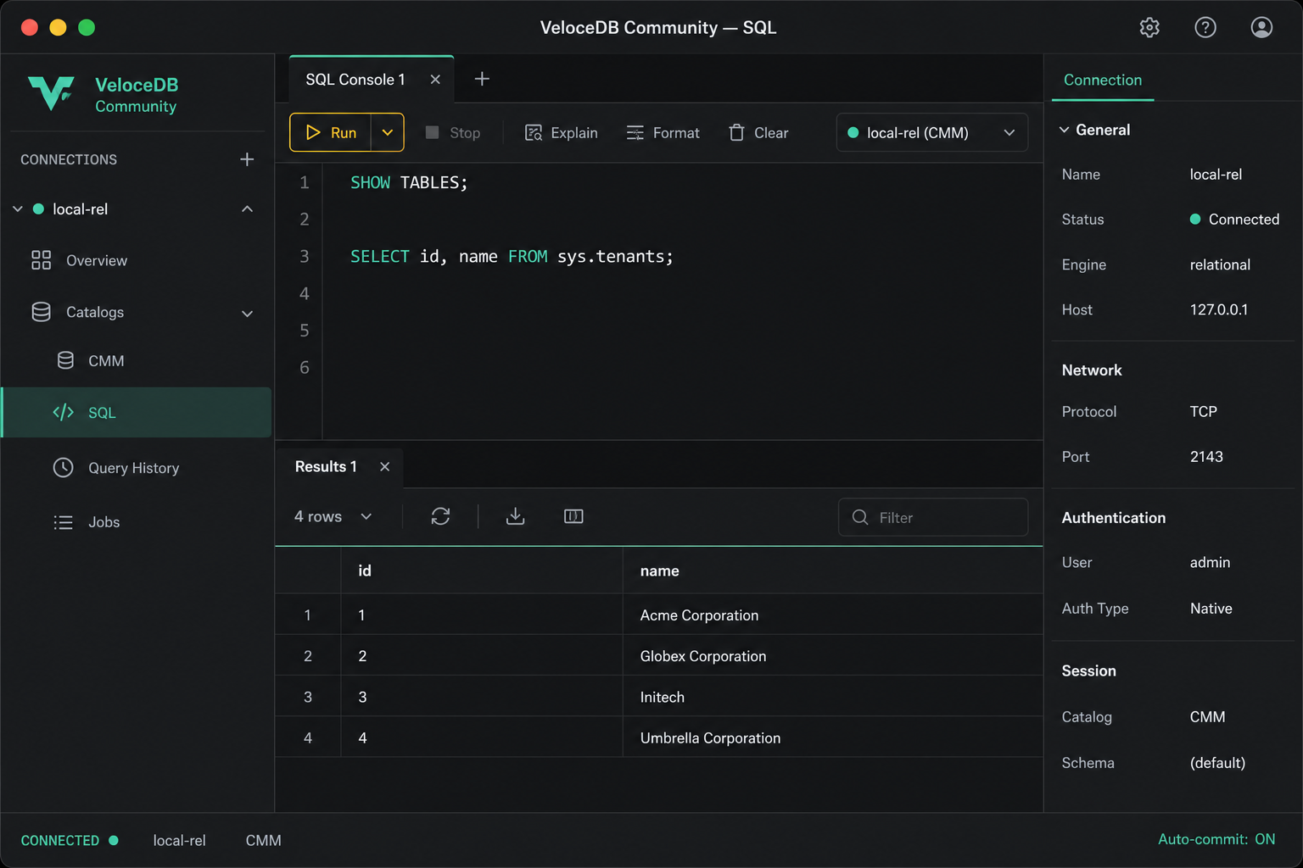The width and height of the screenshot is (1303, 868).
Task: Click the Overview grid icon
Action: 41,260
